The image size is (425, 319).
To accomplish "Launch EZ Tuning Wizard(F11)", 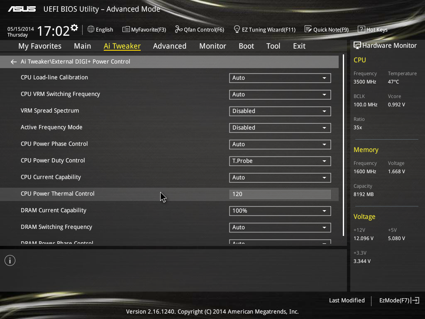I will (x=264, y=29).
